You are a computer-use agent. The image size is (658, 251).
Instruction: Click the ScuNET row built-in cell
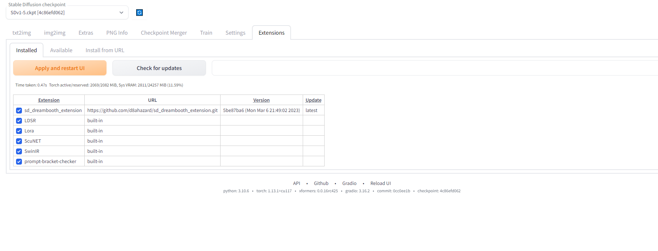(x=152, y=141)
